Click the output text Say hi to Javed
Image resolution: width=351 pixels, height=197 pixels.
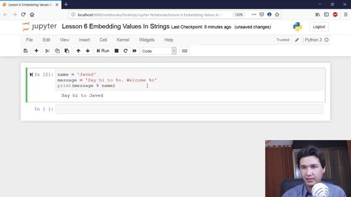[x=82, y=95]
